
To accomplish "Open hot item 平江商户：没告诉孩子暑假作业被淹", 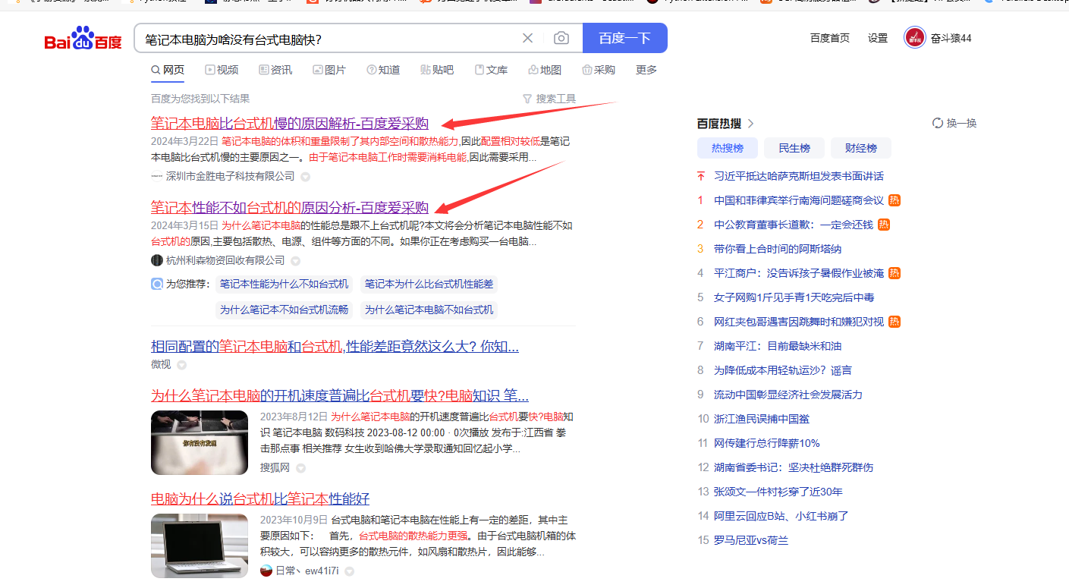I will [799, 273].
